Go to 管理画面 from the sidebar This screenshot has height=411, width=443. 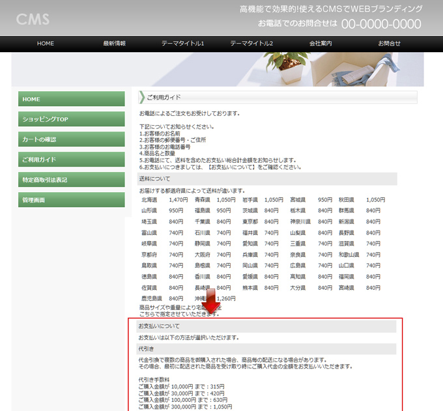pyautogui.click(x=71, y=200)
